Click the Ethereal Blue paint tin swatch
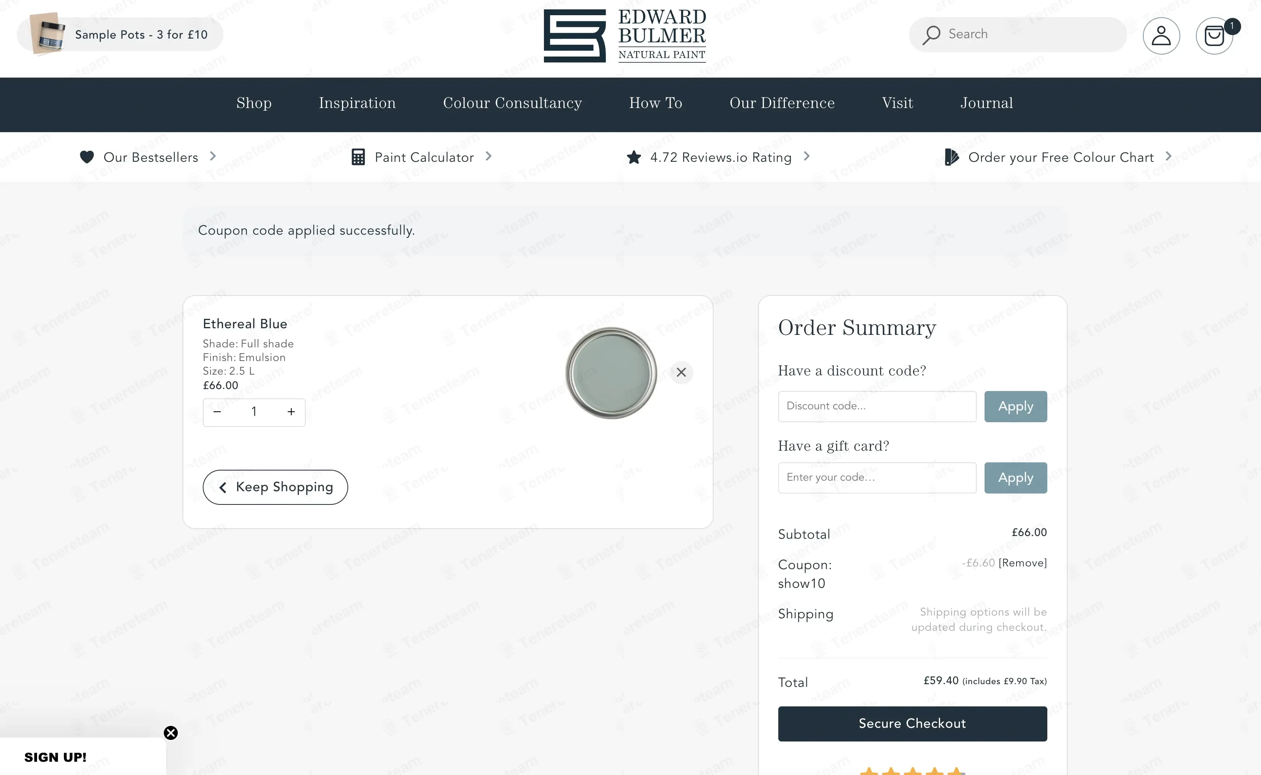 (611, 373)
